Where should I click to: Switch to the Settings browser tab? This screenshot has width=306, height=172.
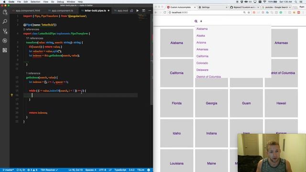coord(206,7)
